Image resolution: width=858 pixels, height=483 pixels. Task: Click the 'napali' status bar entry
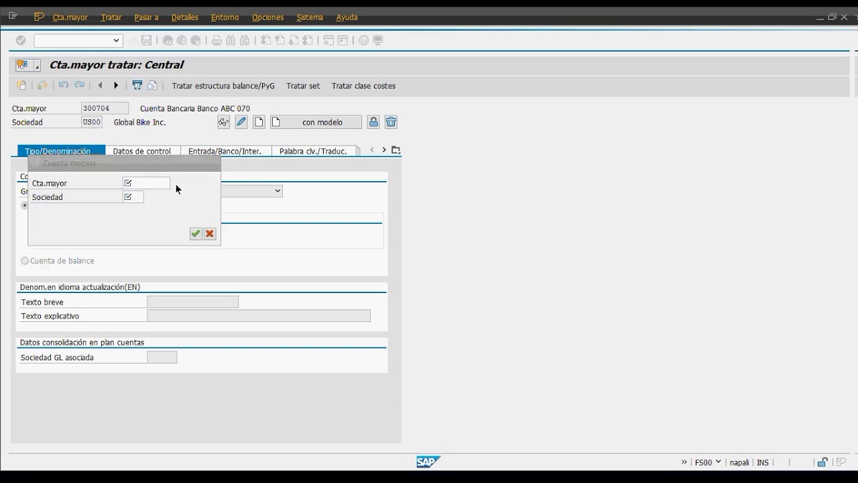point(739,462)
